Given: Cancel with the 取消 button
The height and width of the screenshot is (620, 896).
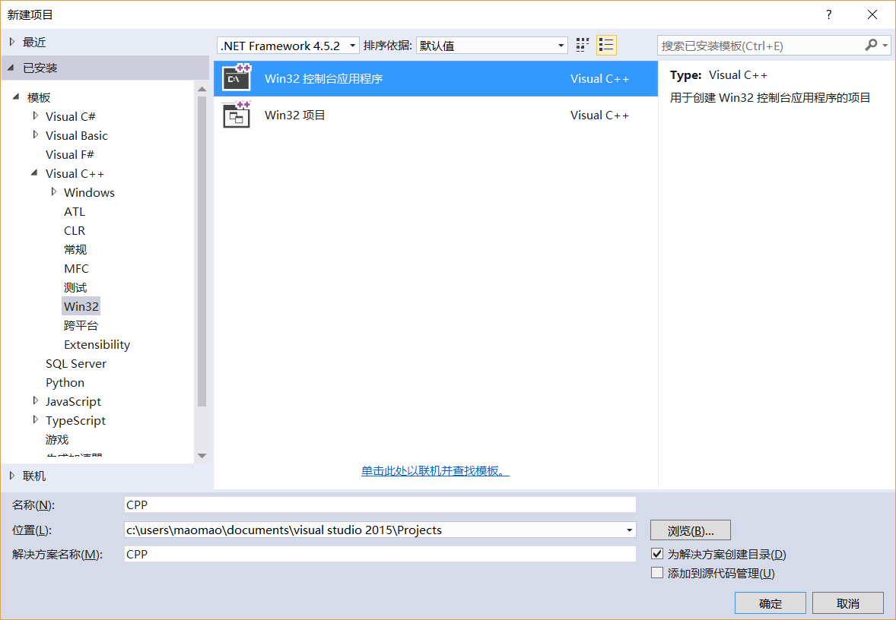Looking at the screenshot, I should pos(848,603).
